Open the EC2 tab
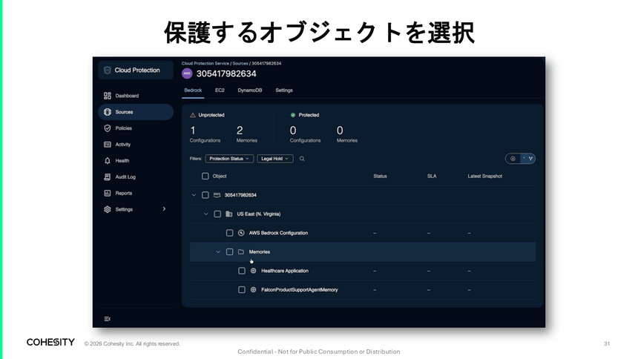 click(x=220, y=90)
